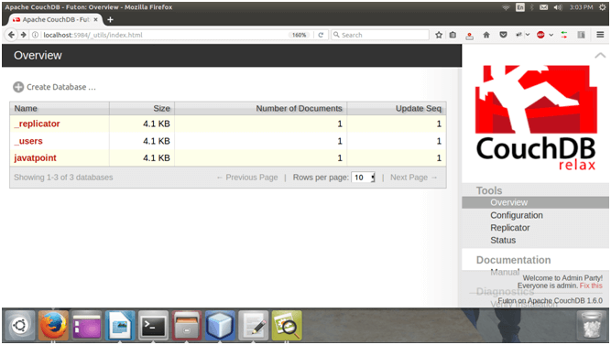
Task: Click Showing 1-3 of 3 databases text
Action: point(63,178)
